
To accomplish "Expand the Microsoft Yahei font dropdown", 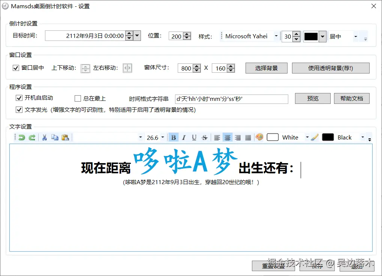I will (276, 36).
